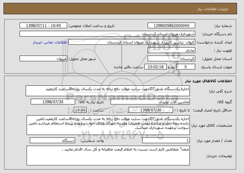Select the label مشخصات کالای مورد نیاز
Viewport: 244px width, 173px height.
211,125
